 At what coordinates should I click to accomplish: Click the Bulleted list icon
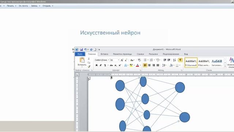pos(145,60)
